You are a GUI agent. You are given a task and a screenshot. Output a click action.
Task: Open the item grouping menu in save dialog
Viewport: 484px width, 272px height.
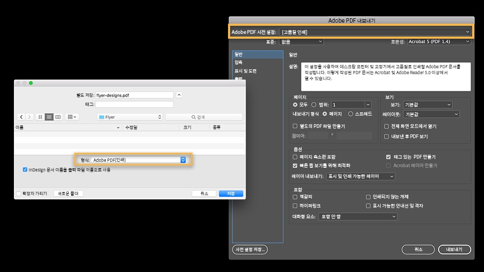tap(72, 117)
